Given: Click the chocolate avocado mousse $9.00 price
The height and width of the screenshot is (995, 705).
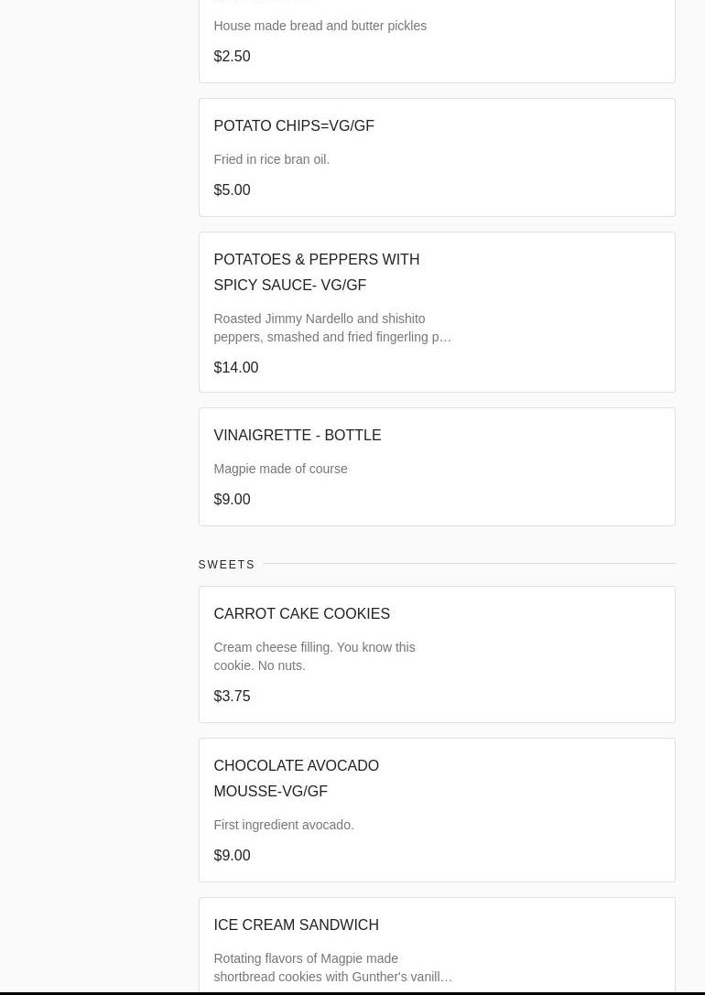Looking at the screenshot, I should pyautogui.click(x=232, y=856).
